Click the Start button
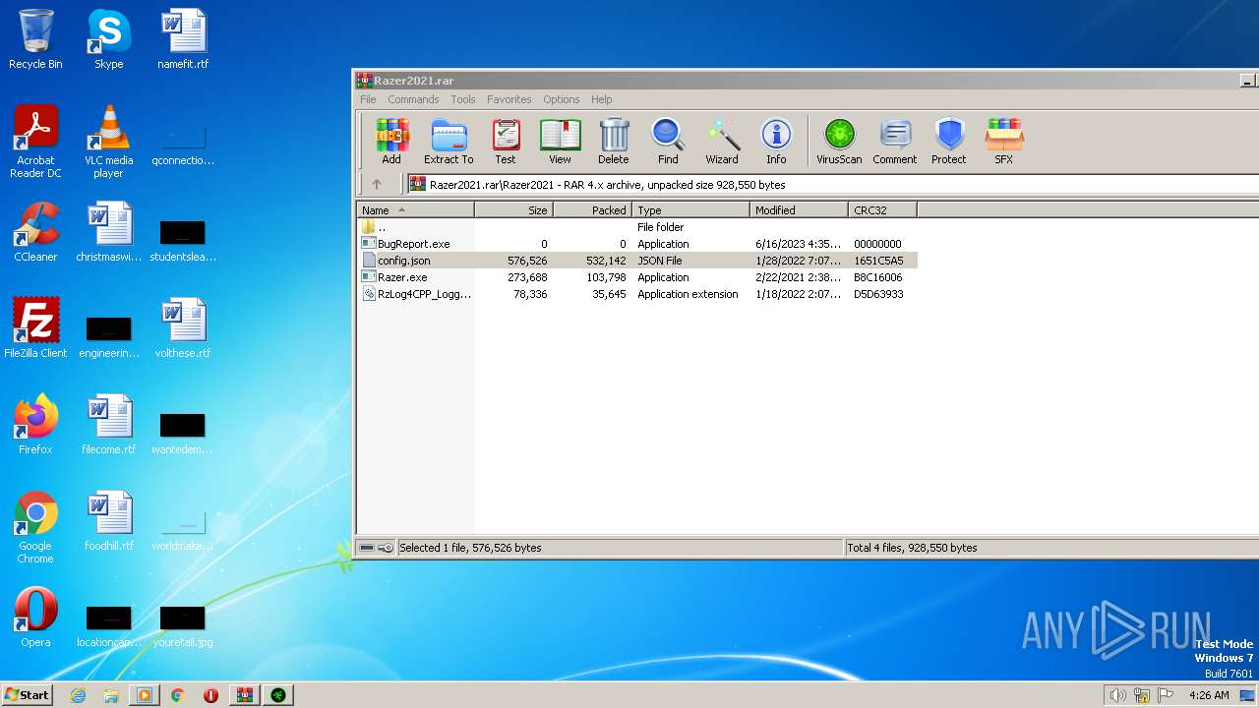 click(x=28, y=694)
